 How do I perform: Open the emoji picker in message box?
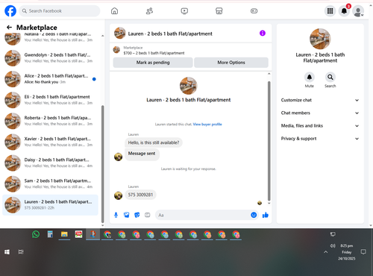coord(254,215)
